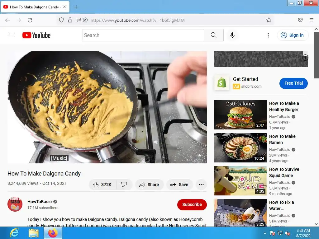
Task: Open YouTube settings three-dot menu
Action: pyautogui.click(x=268, y=35)
